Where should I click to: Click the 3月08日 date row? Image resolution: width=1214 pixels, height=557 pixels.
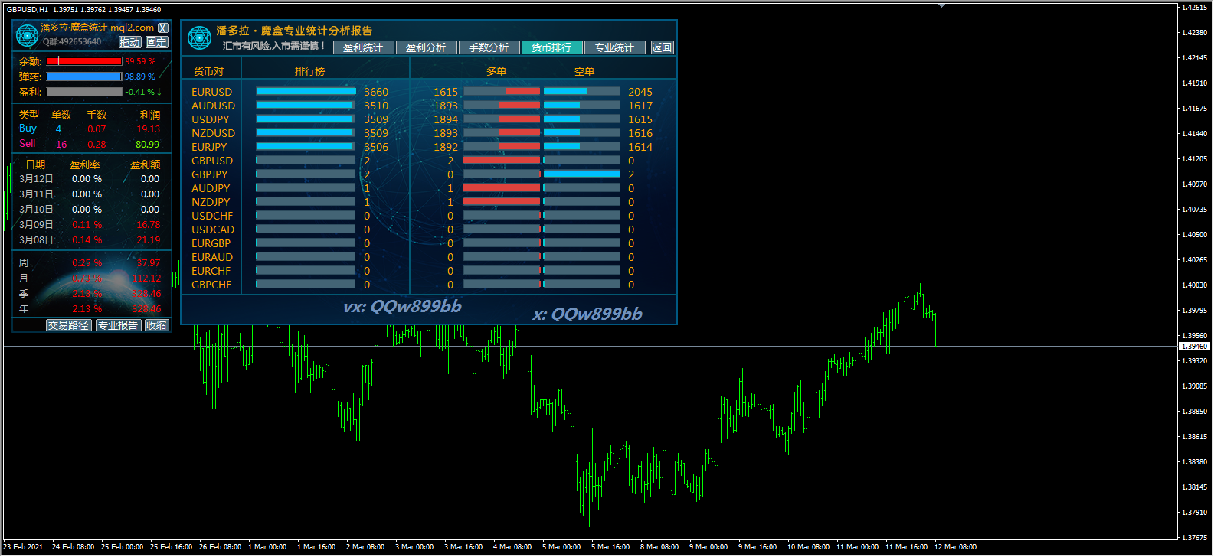coord(90,240)
